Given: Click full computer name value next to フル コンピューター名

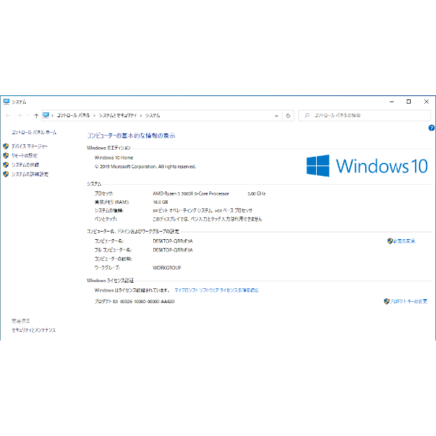Looking at the screenshot, I should pos(172,250).
